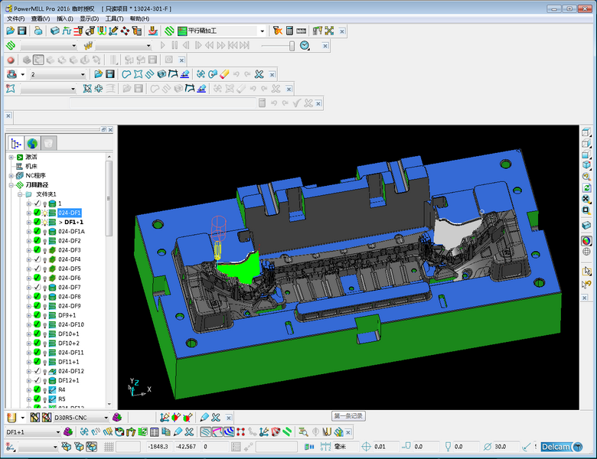Click the red record button icon

11,60
